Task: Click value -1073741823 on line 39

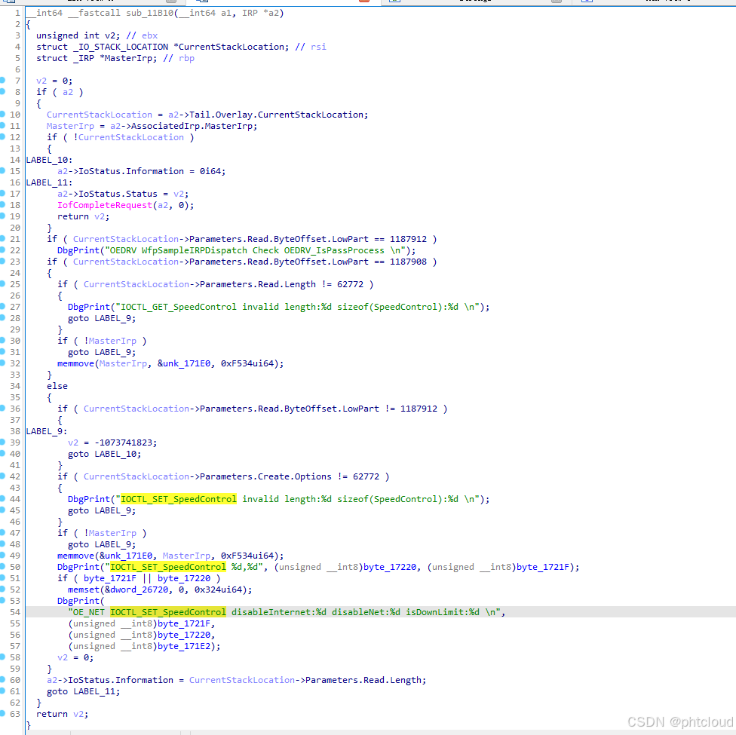Action: point(125,442)
